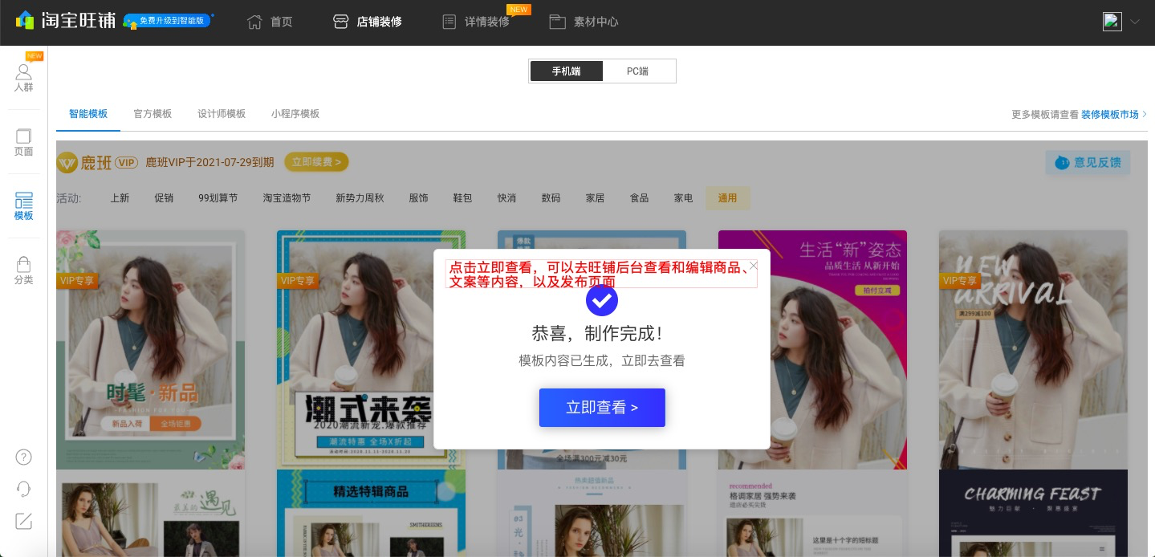
Task: Open the 格调家居 强势来袭 template section
Action: pos(812,513)
